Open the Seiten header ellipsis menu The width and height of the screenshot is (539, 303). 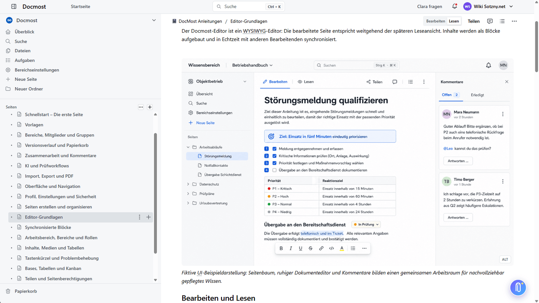(141, 107)
